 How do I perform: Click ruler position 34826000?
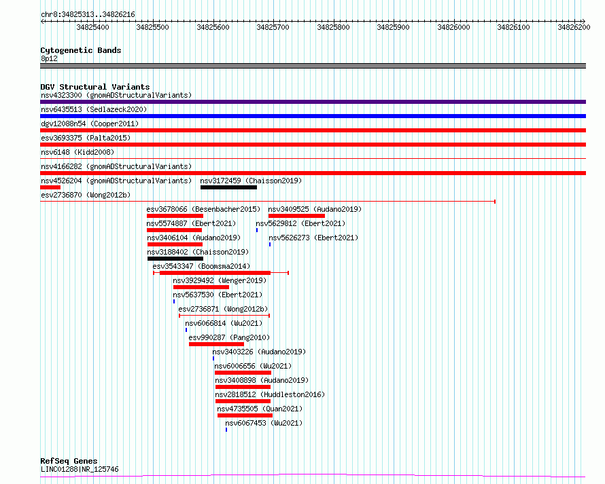[453, 27]
